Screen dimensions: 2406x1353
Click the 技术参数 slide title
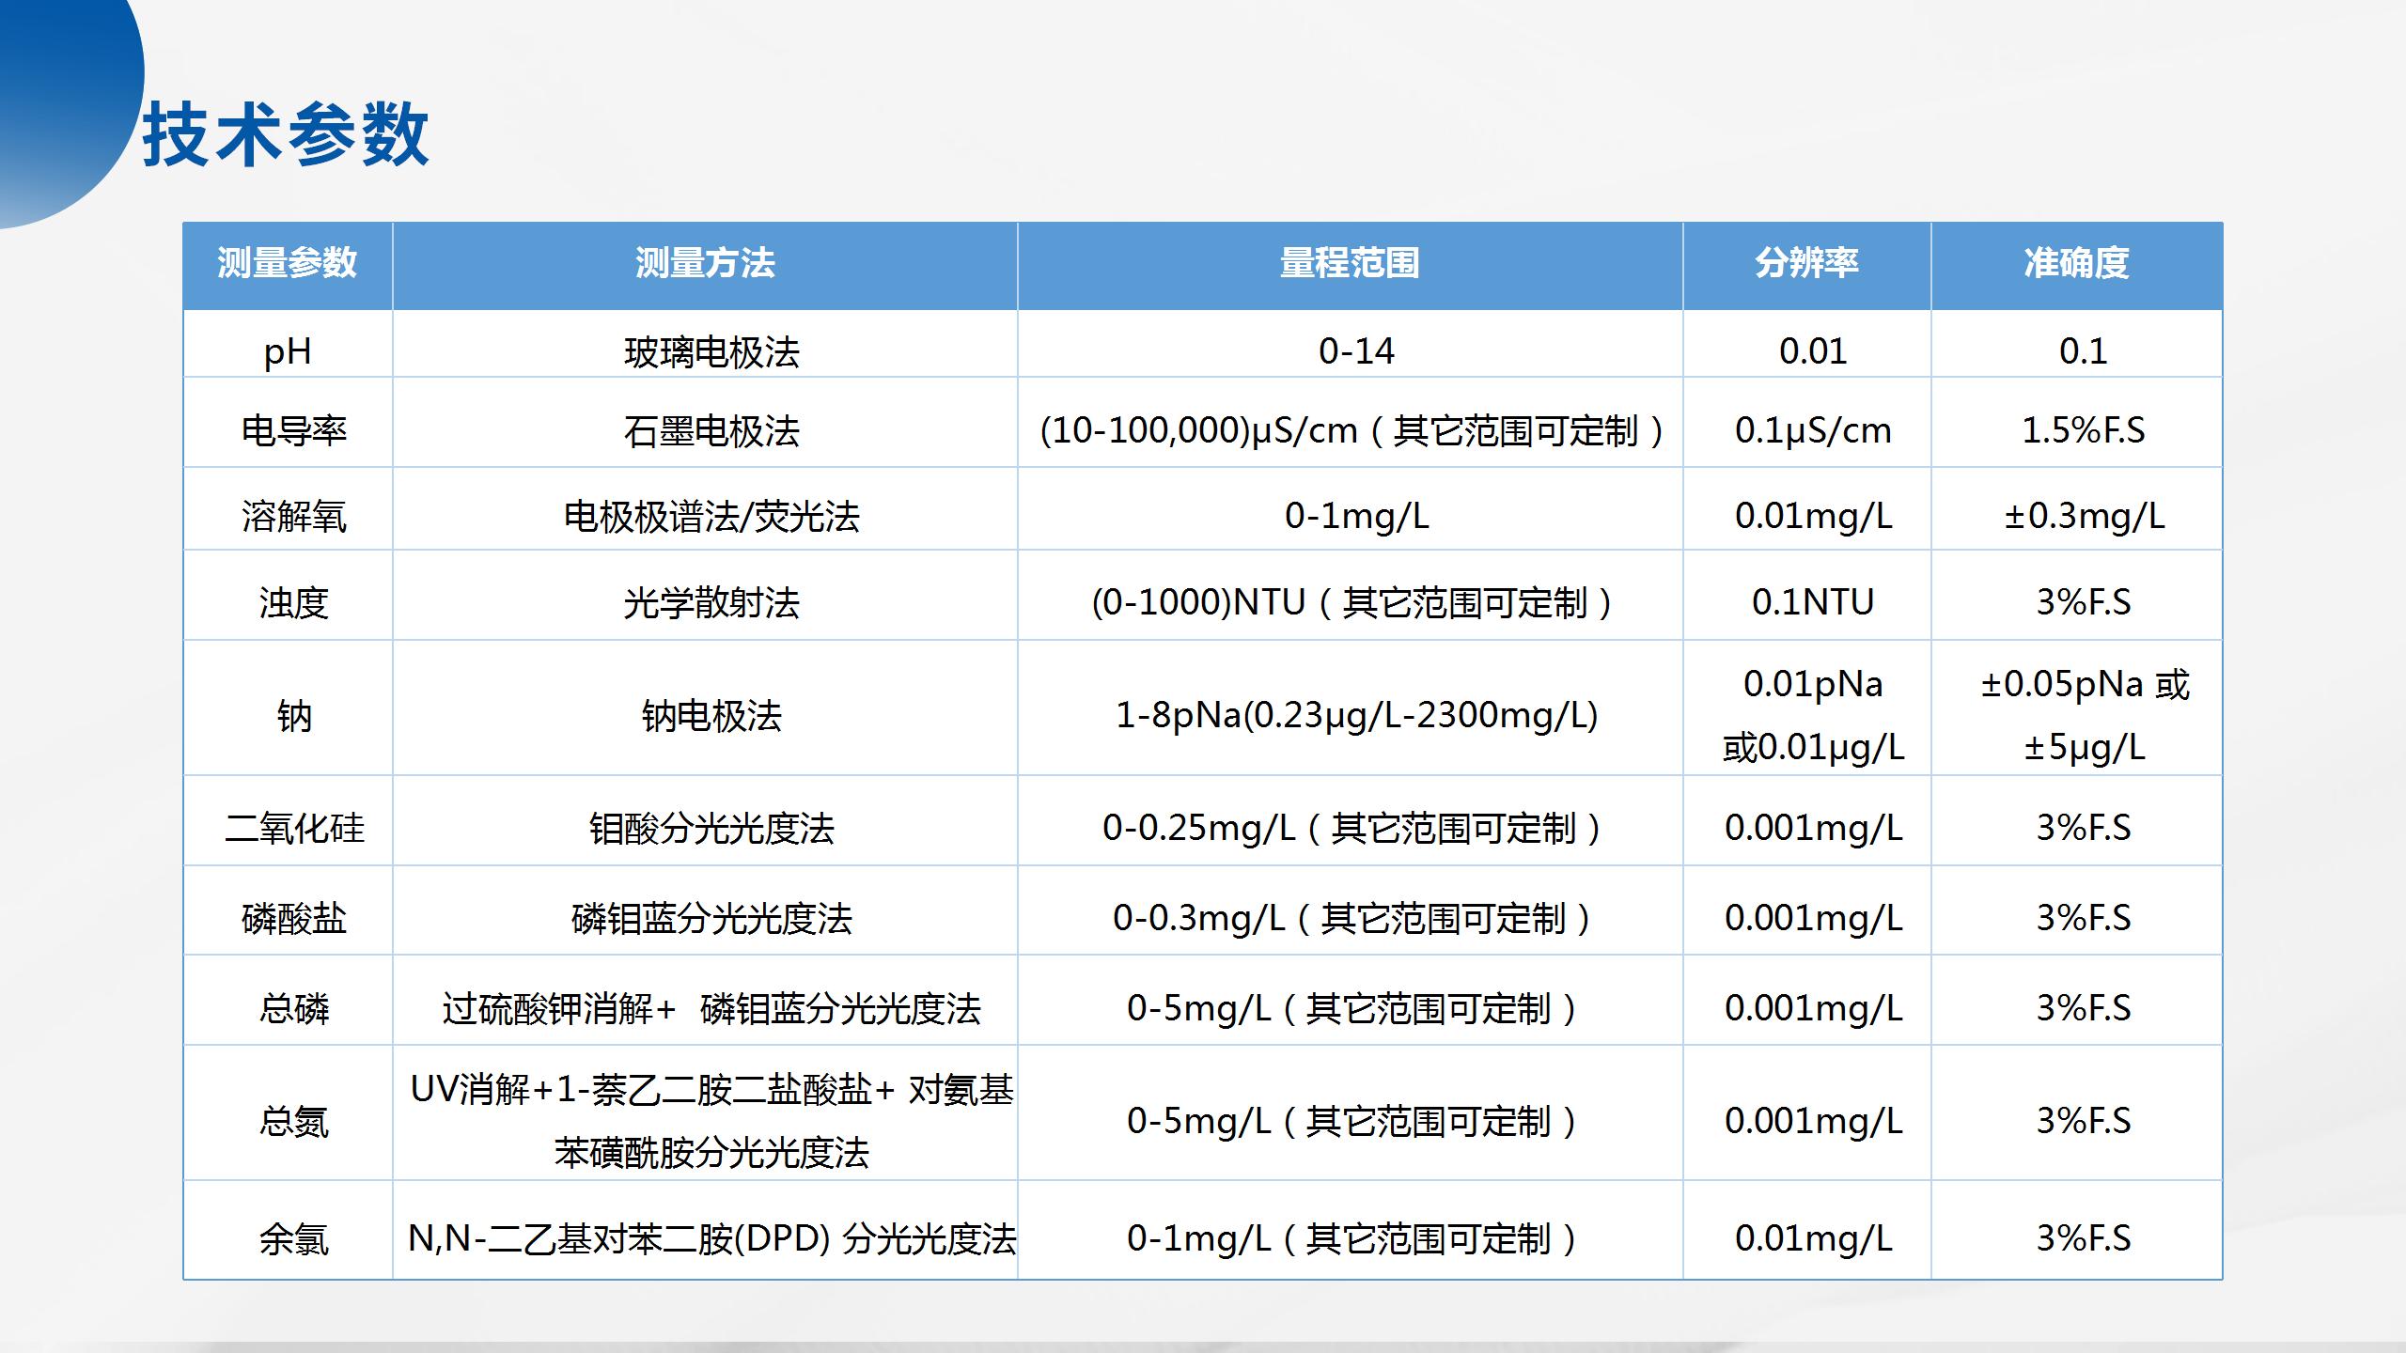pyautogui.click(x=291, y=132)
